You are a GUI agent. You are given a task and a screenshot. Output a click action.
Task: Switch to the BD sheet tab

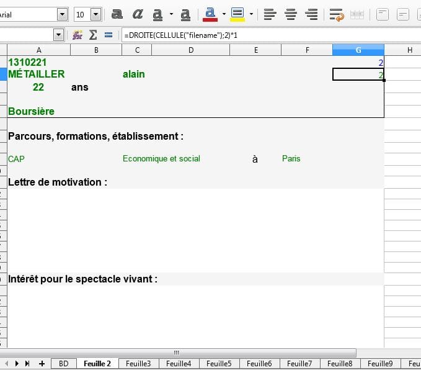(64, 364)
